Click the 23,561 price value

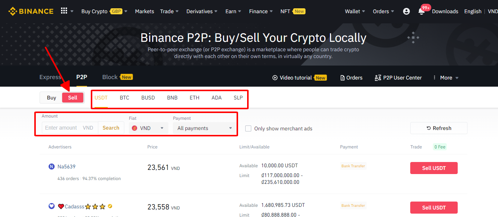pos(158,168)
